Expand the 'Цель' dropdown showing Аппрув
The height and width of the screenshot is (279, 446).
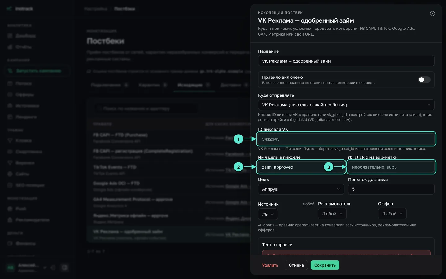[301, 189]
